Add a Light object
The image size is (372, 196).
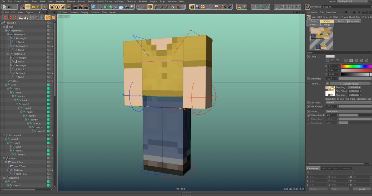[x=132, y=7]
